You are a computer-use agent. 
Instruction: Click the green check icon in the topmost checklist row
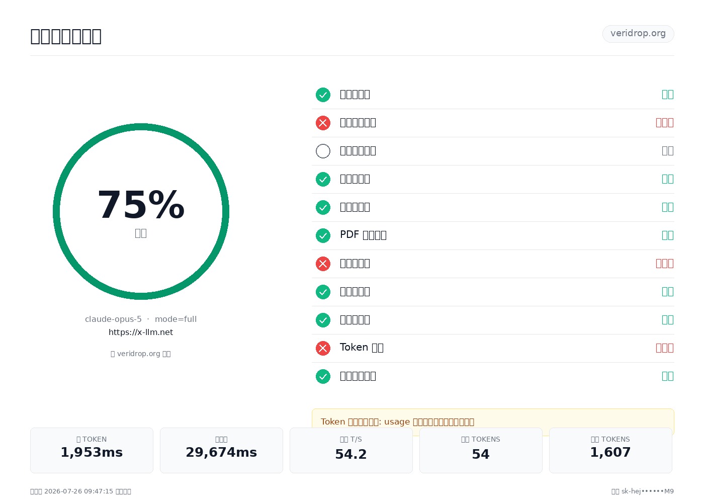coord(323,95)
